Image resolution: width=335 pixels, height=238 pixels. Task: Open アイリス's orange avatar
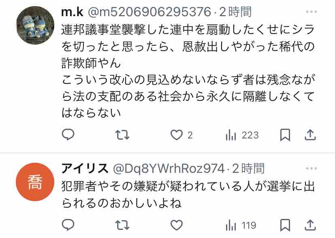pos(35,182)
